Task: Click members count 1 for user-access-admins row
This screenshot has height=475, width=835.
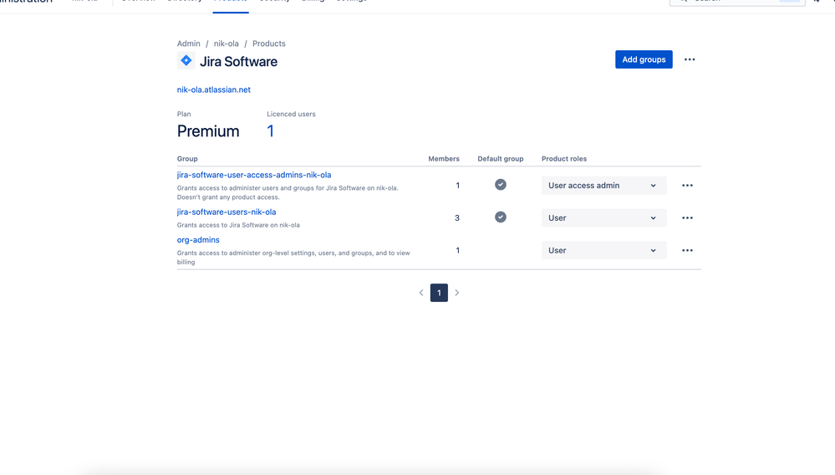Action: click(x=457, y=186)
